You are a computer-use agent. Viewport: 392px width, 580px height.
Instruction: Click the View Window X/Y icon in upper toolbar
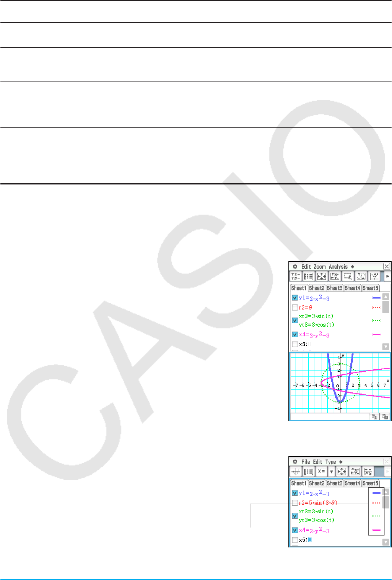(x=334, y=276)
